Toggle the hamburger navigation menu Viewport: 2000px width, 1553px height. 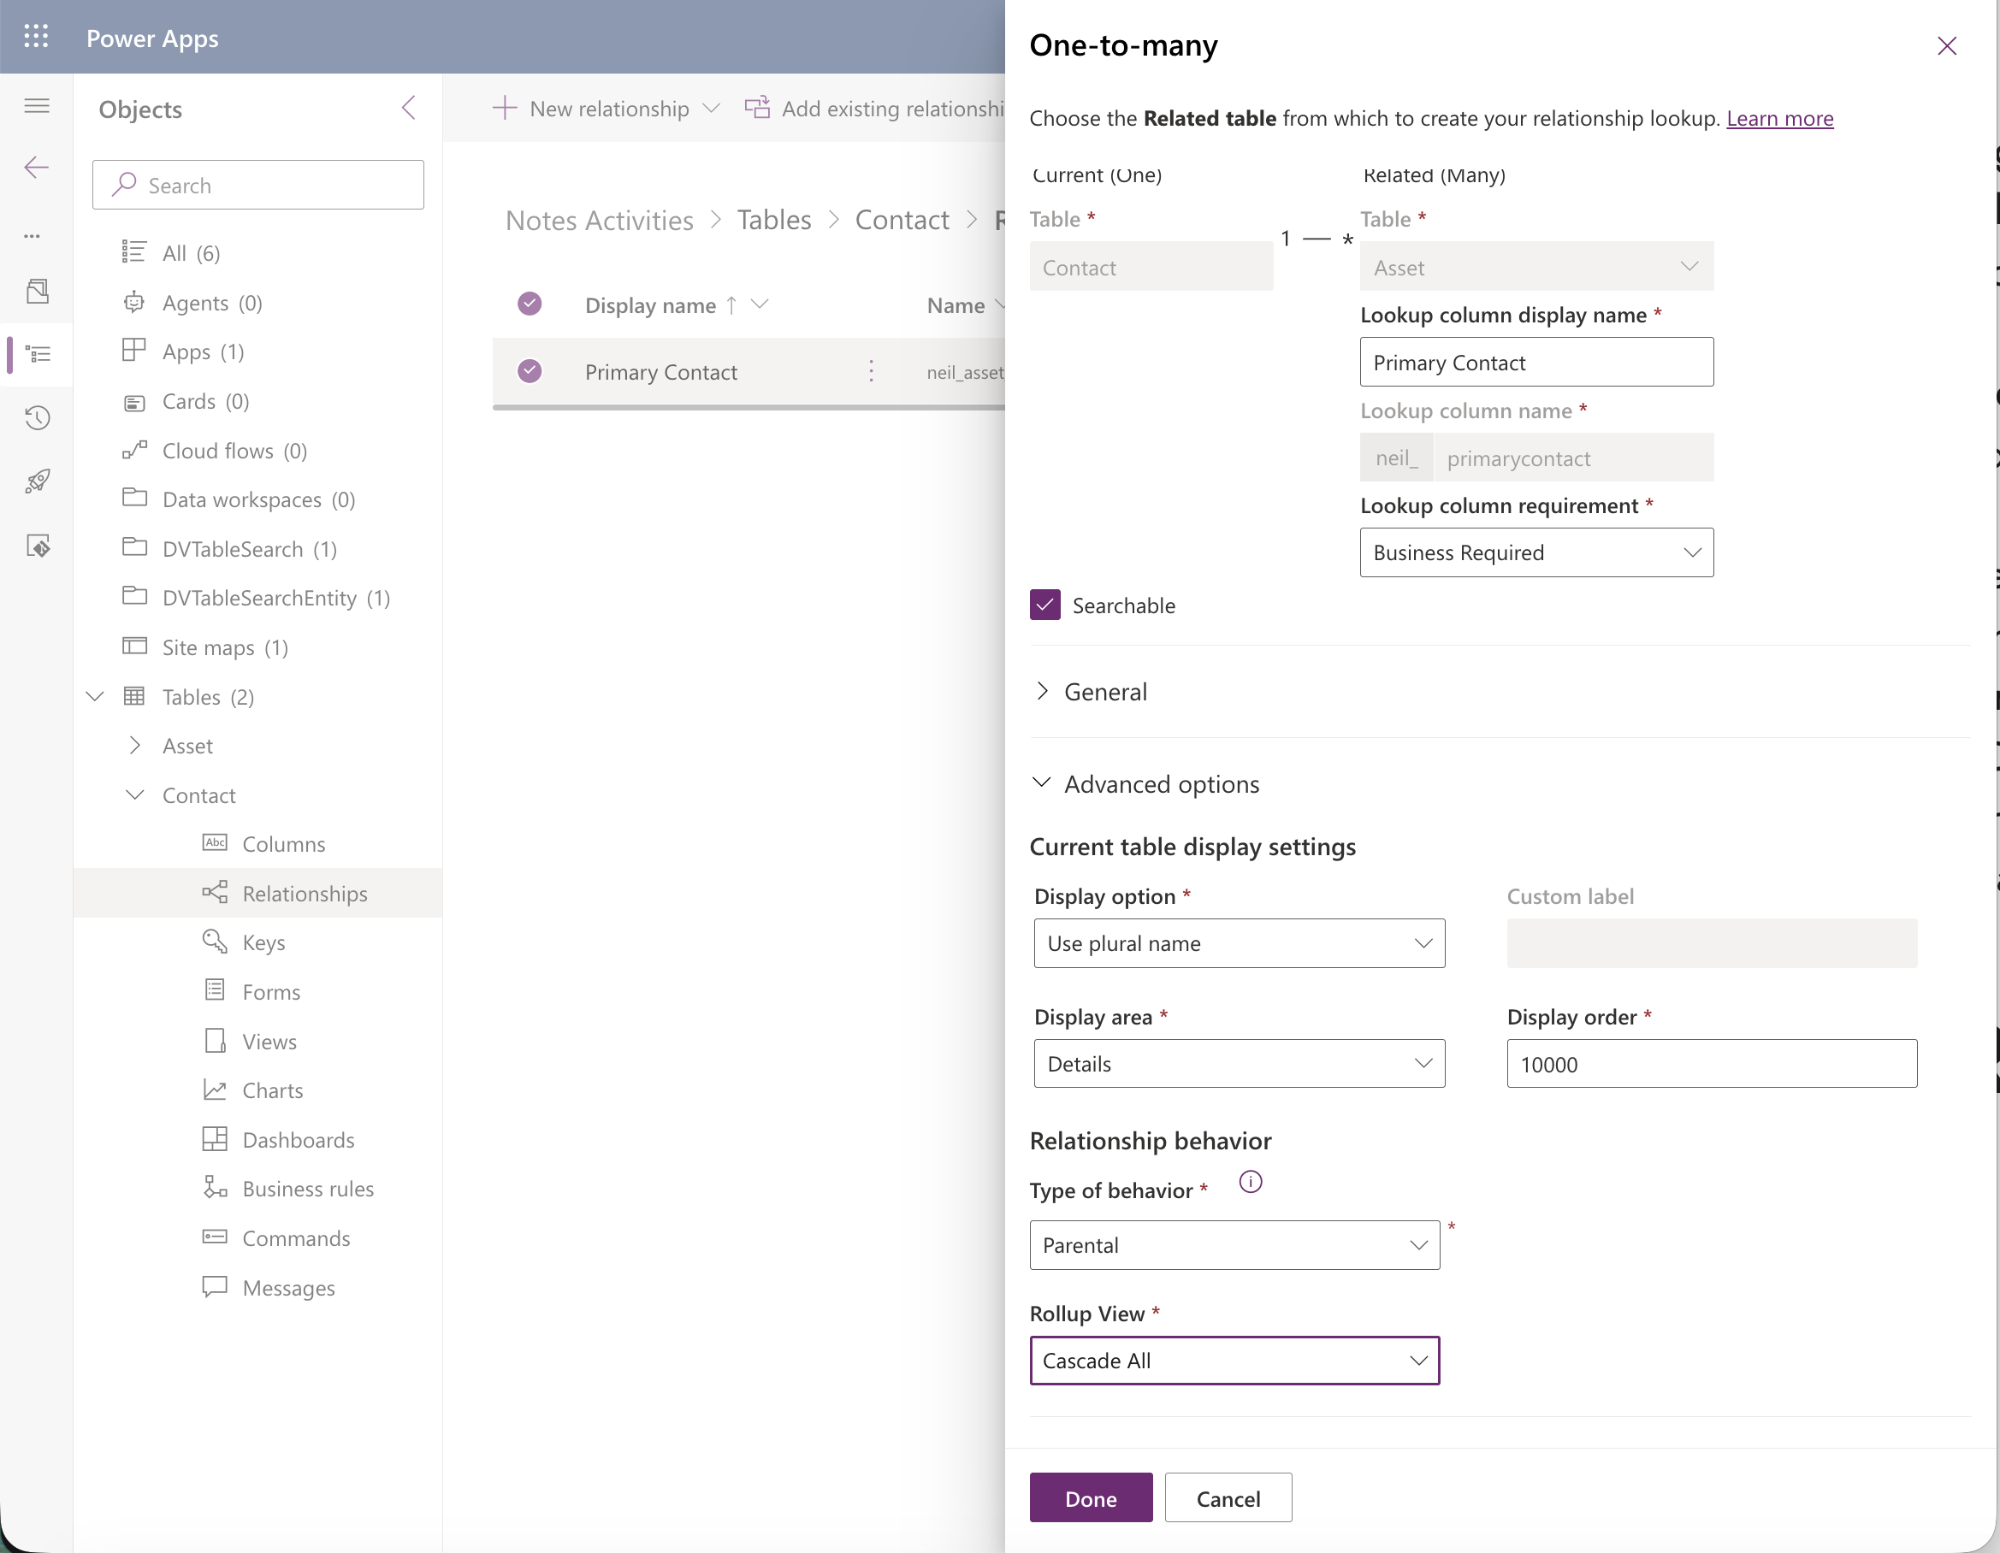[x=37, y=106]
